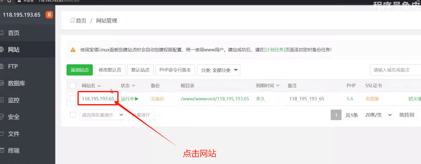421x164 pixels.
Task: Focus the 请输入域名或备注 search field
Action: (395, 70)
